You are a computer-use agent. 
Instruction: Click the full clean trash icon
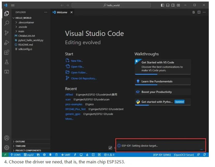pos(50,155)
